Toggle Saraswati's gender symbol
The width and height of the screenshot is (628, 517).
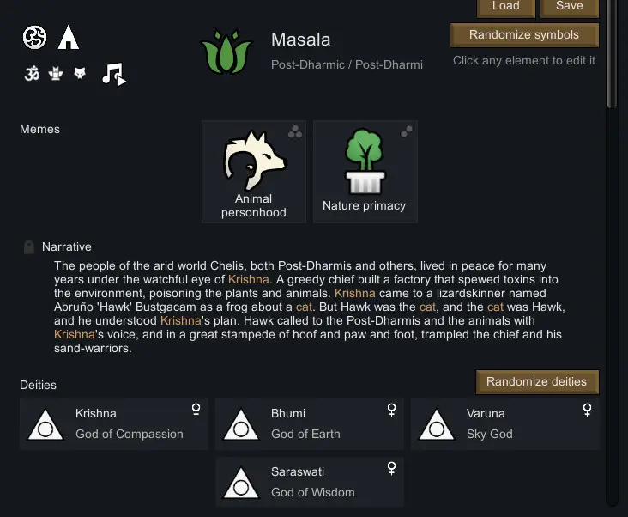click(392, 468)
